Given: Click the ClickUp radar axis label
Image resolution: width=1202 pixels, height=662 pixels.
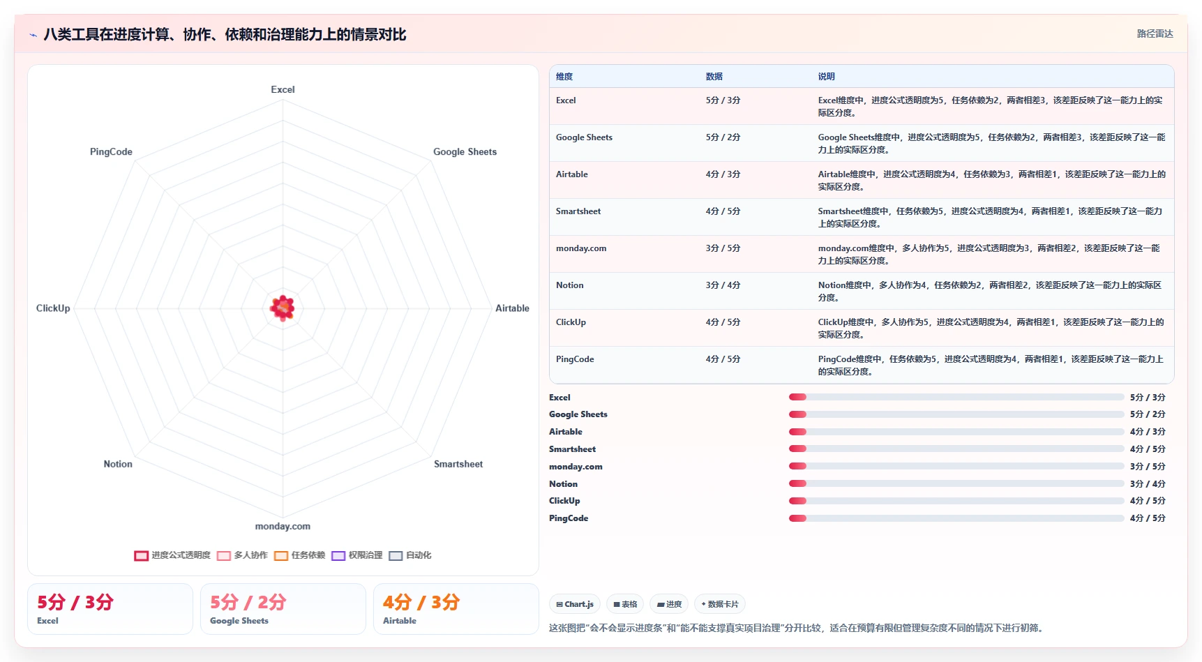Looking at the screenshot, I should [x=53, y=308].
